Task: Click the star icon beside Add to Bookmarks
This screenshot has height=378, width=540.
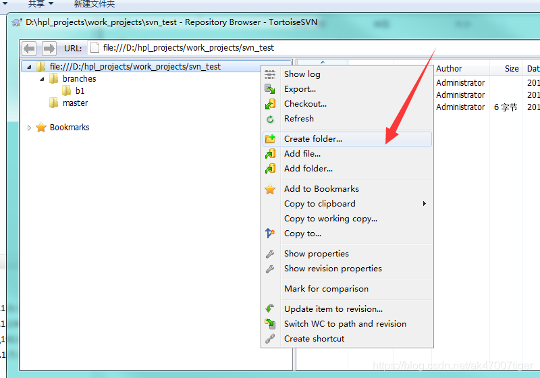Action: [x=270, y=189]
